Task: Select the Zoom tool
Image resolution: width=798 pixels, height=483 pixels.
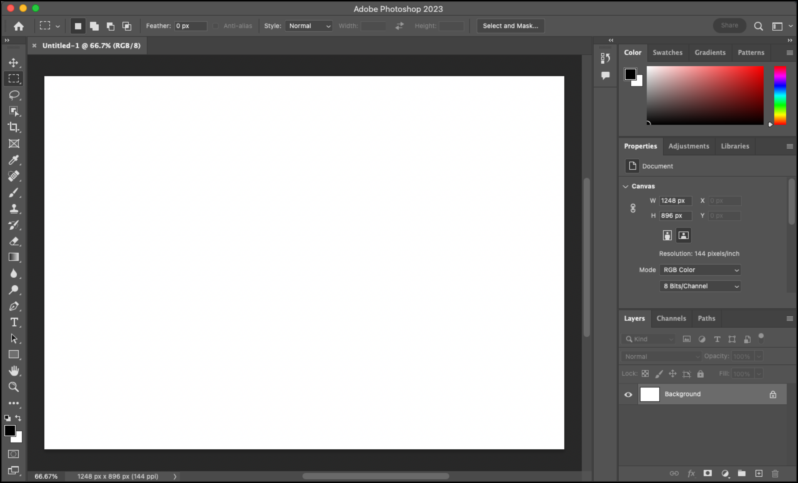Action: coord(14,387)
